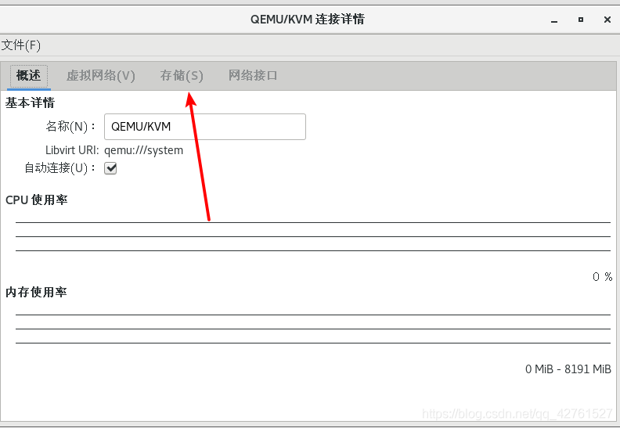Switch to the 虚拟网络(V) tab
This screenshot has height=428, width=620.
tap(101, 75)
